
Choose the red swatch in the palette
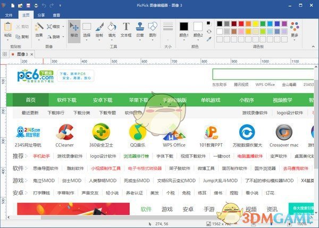pyautogui.click(x=241, y=24)
